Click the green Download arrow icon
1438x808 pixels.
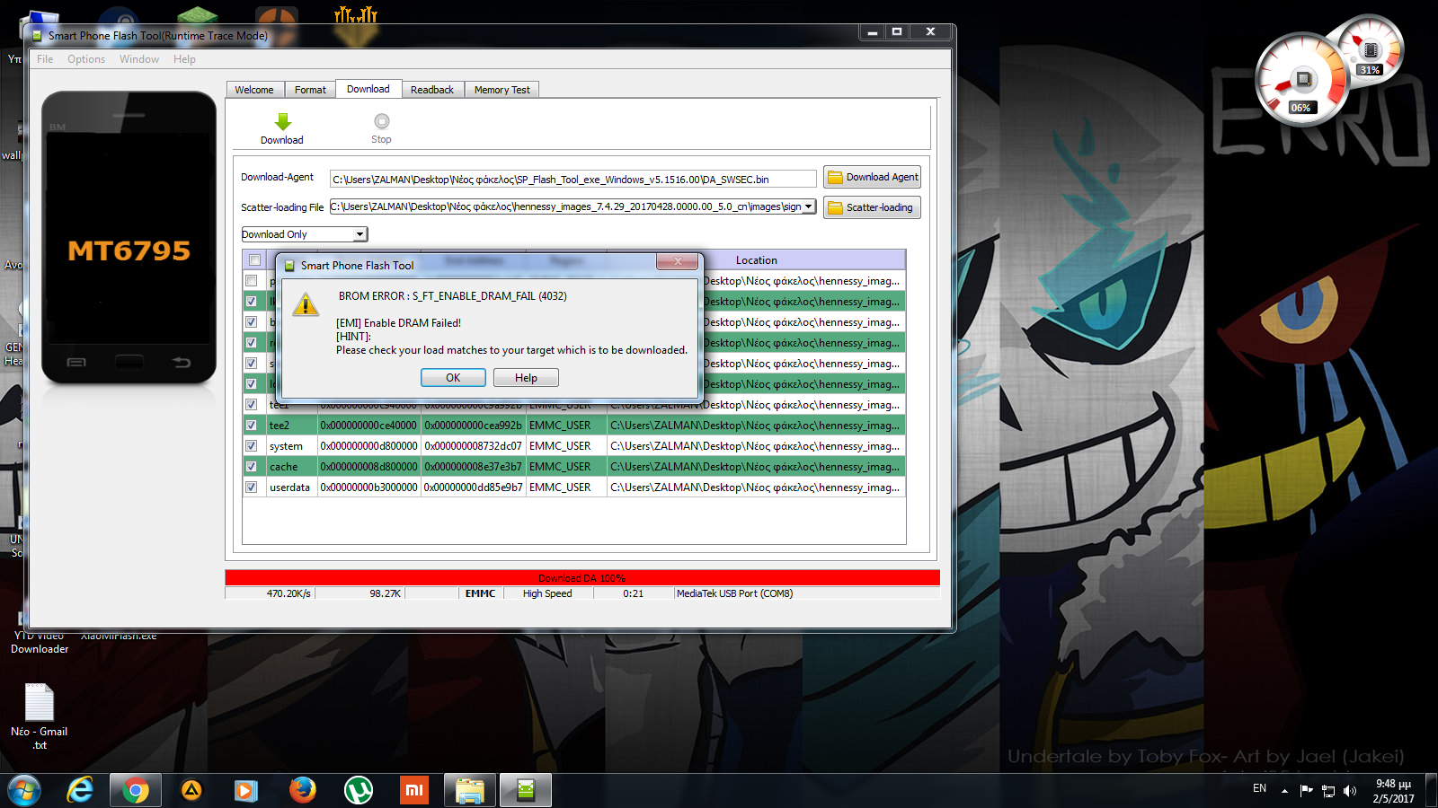coord(282,122)
